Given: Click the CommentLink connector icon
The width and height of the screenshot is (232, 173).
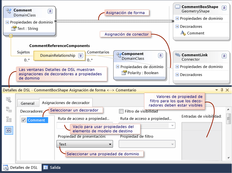Looking at the screenshot, I should (177, 55).
